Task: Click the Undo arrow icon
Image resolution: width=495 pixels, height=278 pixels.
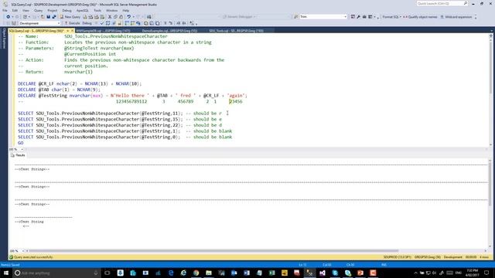Action: point(129,17)
